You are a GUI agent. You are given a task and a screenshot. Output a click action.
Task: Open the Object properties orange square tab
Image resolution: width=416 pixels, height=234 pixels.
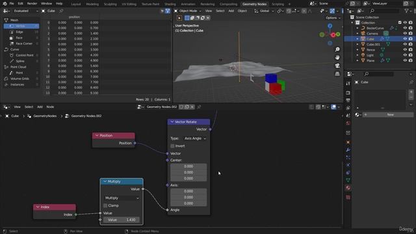click(x=348, y=142)
